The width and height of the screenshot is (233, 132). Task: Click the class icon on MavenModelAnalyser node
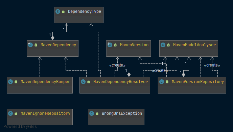click(163, 45)
